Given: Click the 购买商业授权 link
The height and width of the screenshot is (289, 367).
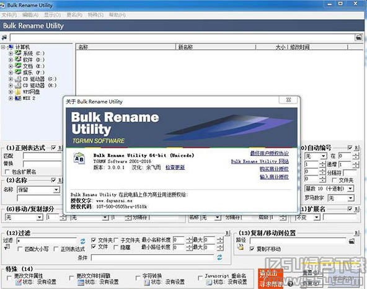Looking at the screenshot, I should [274, 169].
